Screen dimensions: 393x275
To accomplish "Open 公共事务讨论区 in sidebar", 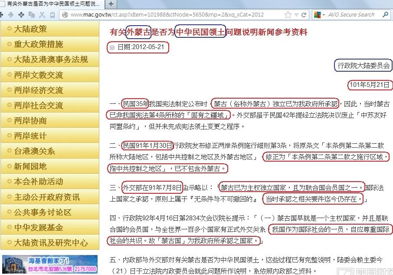I will coord(50,212).
